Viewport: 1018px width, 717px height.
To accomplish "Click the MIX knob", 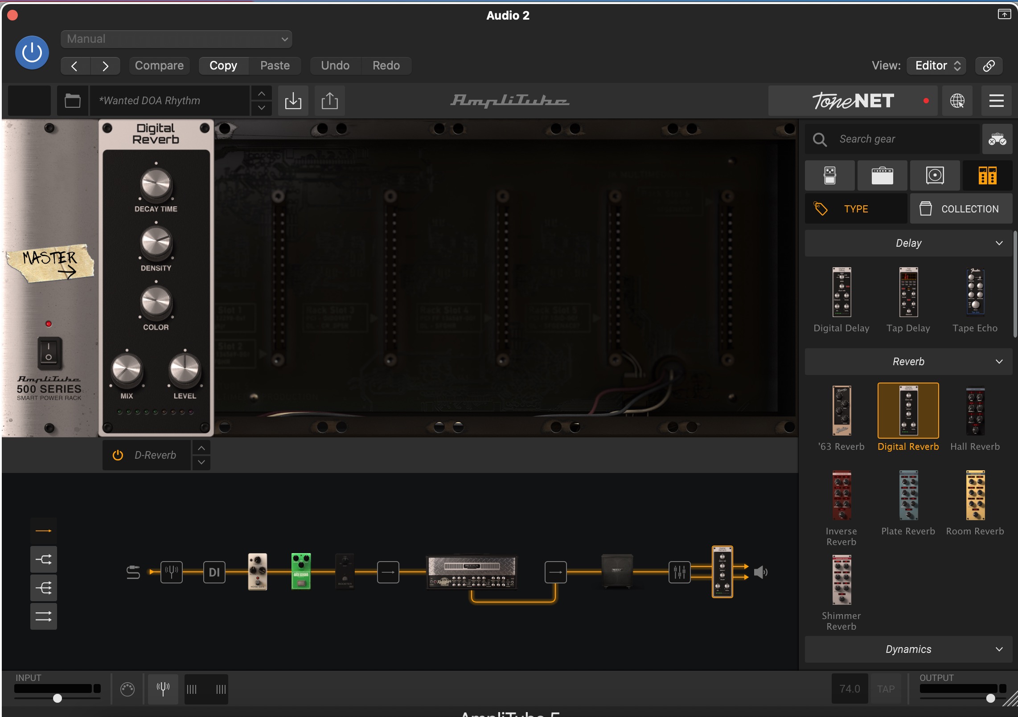I will (127, 370).
